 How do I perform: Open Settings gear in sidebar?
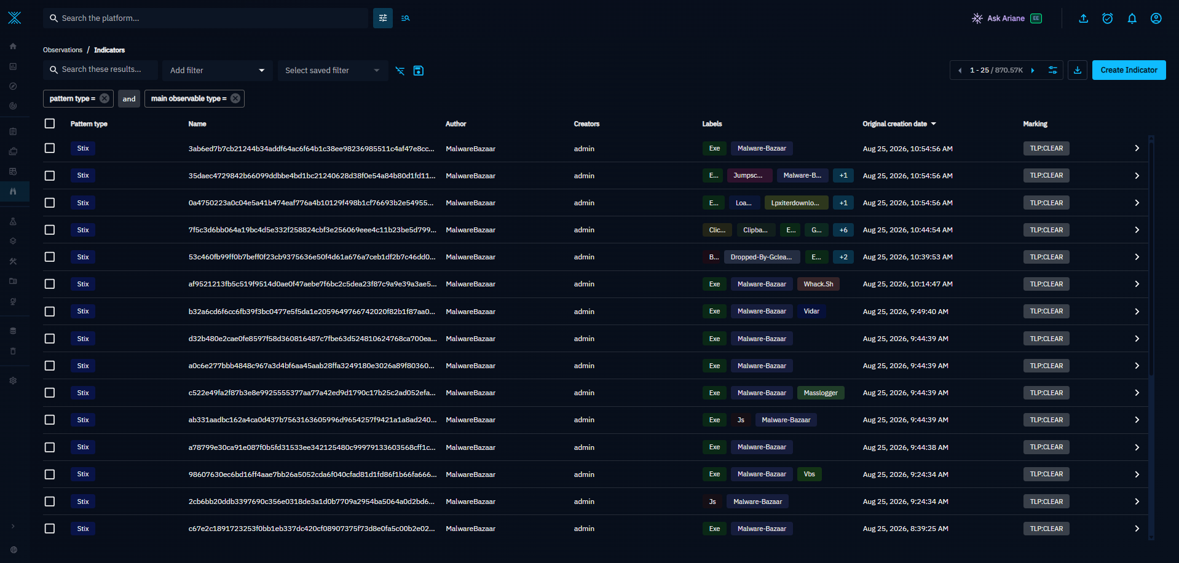point(13,380)
